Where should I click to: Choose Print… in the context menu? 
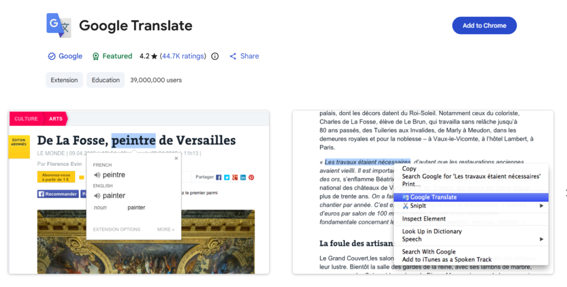pos(411,184)
